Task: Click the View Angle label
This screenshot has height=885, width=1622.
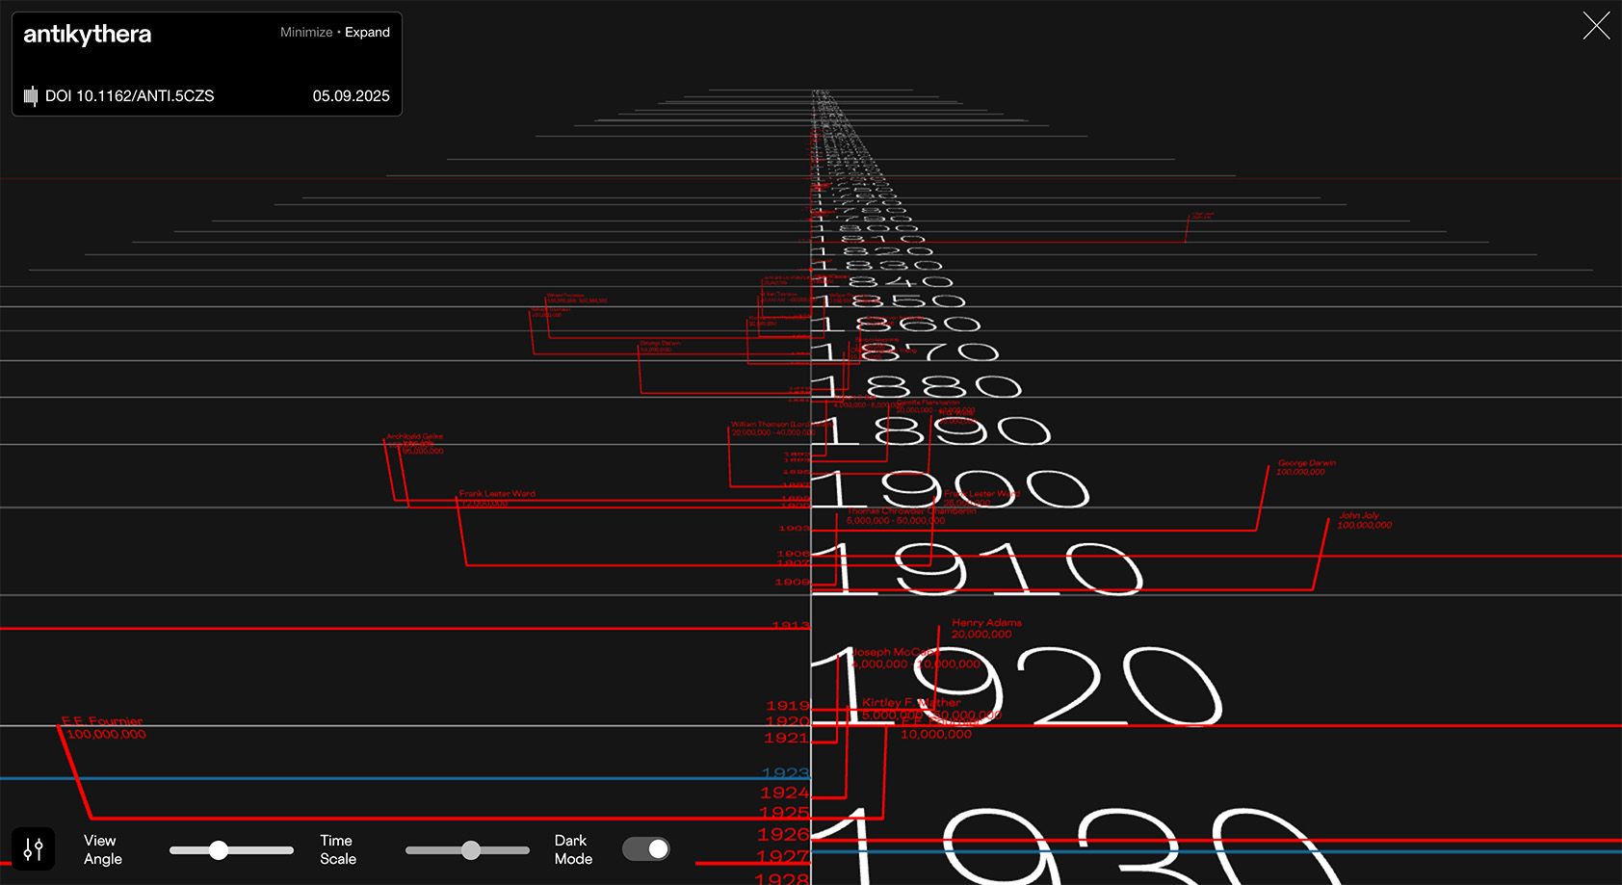Action: tap(103, 849)
